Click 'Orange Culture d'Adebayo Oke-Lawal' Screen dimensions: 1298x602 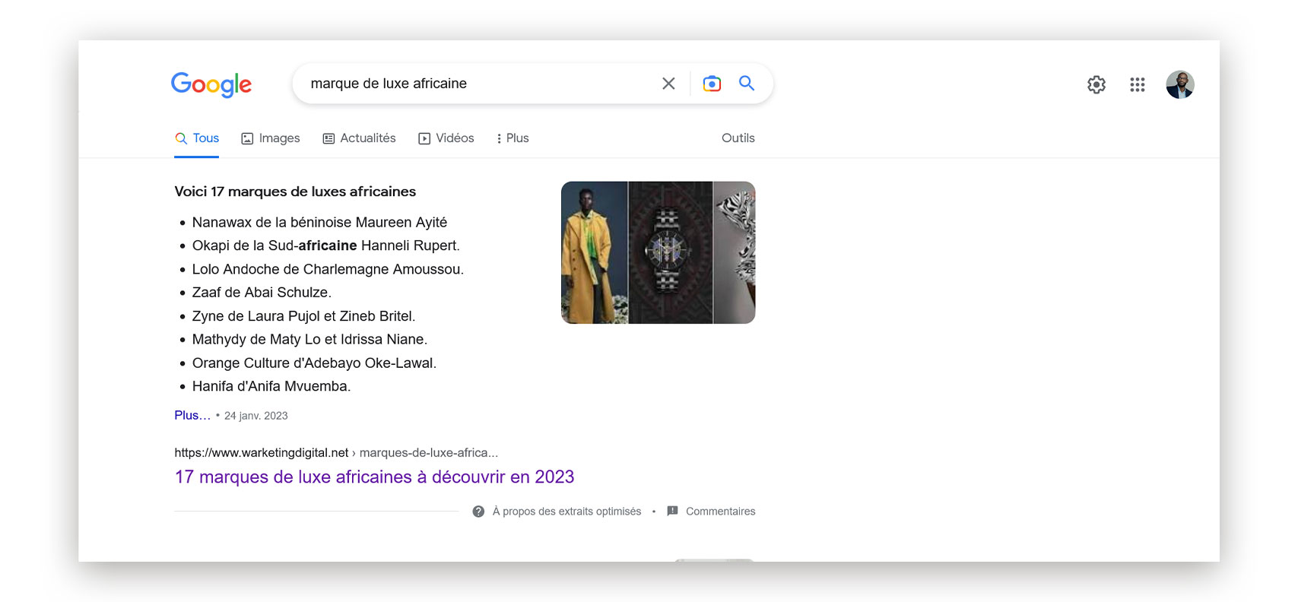click(x=314, y=363)
